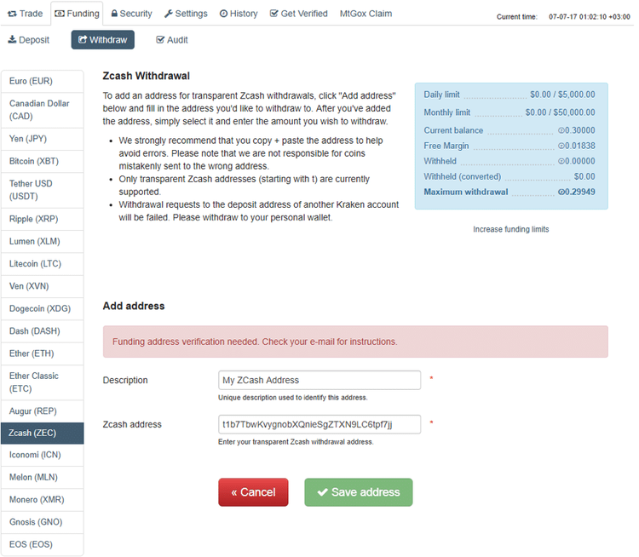The image size is (639, 557).
Task: Click the Withdraw button
Action: coord(102,40)
